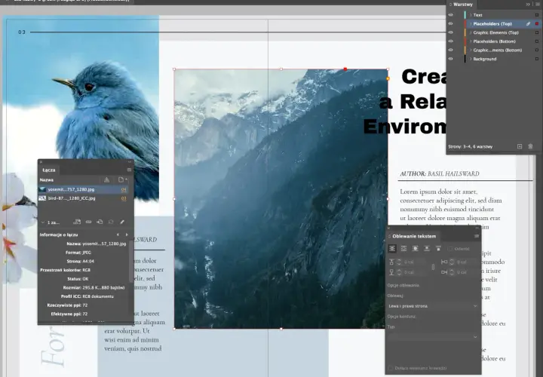Viewport: 543px width, 377px height.
Task: Hide the Graphic Elements (Top) layer
Action: pos(450,32)
